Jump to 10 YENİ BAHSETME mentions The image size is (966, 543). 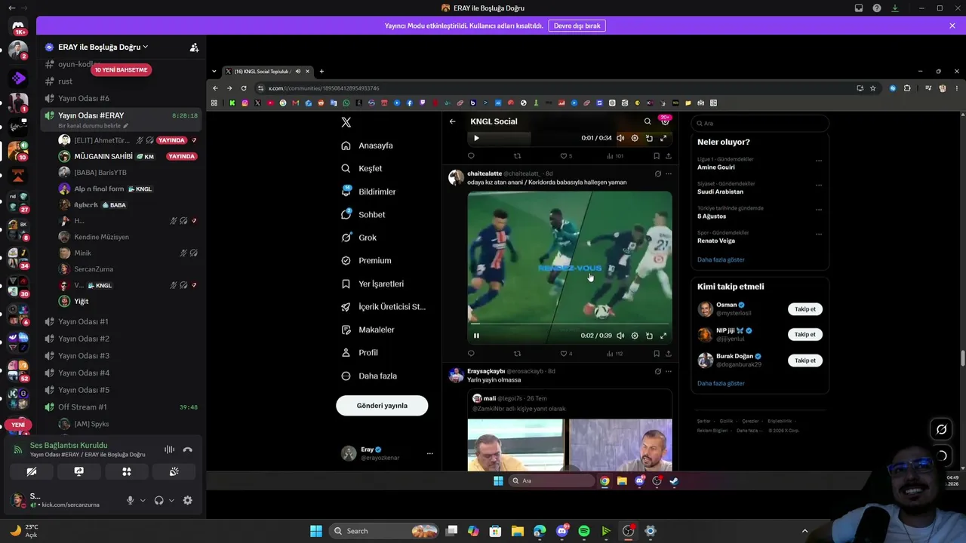(x=121, y=69)
